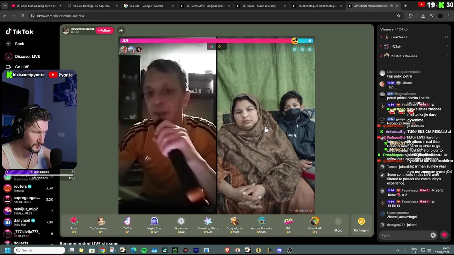Open Go LIVE in sidebar
Image resolution: width=454 pixels, height=255 pixels.
click(x=17, y=67)
